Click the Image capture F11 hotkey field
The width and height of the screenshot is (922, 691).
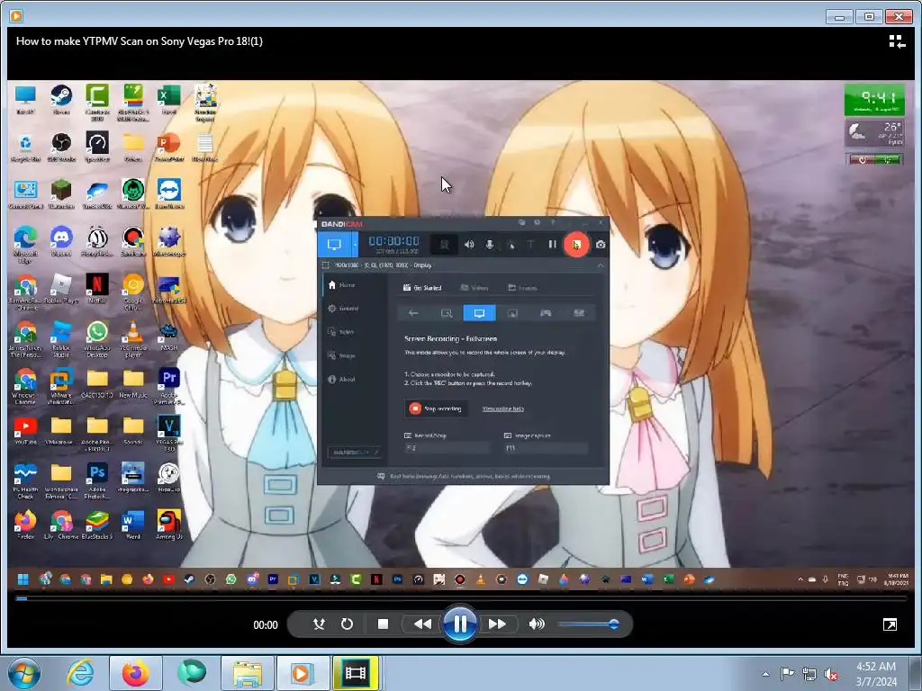546,448
